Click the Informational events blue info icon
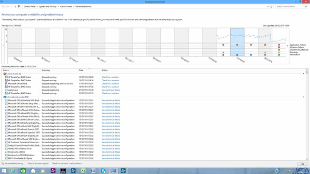The image size is (310, 174). click(x=4, y=97)
